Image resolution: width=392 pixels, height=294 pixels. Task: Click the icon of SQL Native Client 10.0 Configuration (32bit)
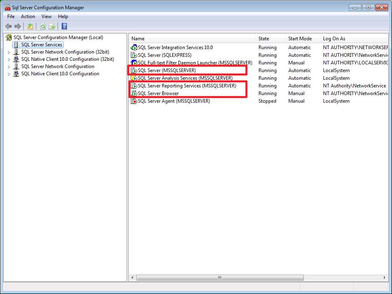click(x=16, y=59)
